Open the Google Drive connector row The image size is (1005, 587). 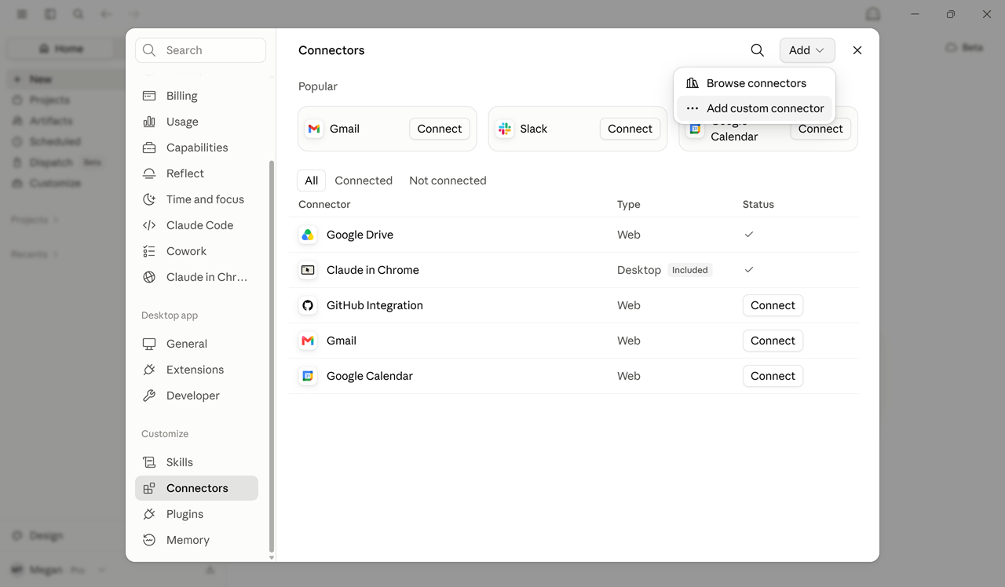574,235
